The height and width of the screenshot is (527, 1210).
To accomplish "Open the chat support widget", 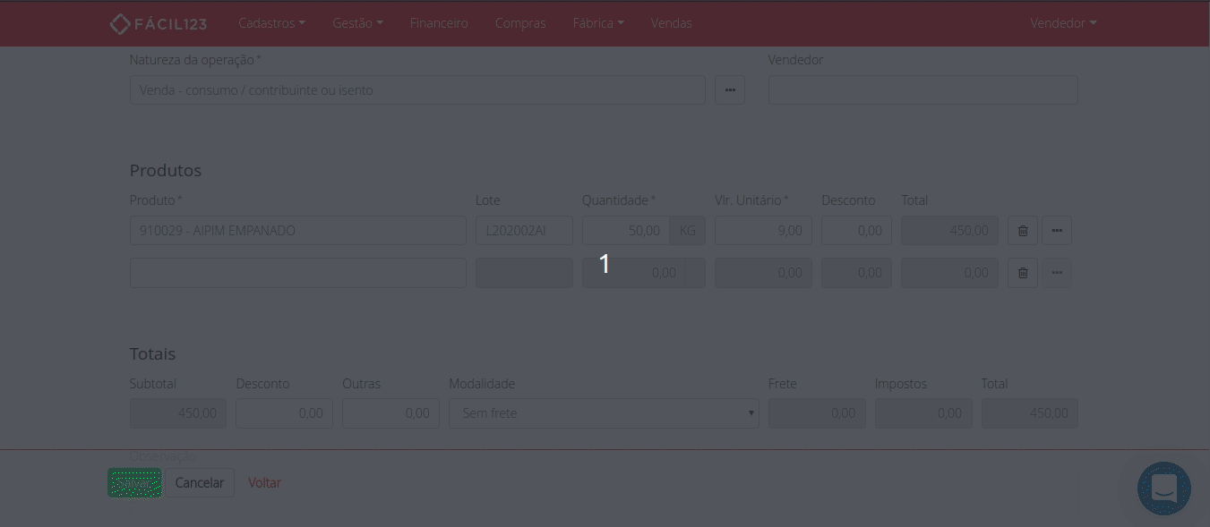I will (x=1163, y=489).
